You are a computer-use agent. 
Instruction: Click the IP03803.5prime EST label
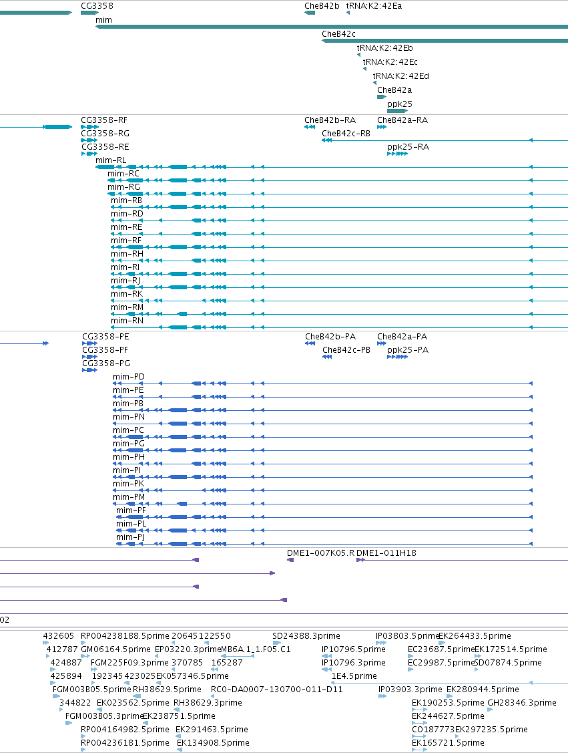[407, 635]
